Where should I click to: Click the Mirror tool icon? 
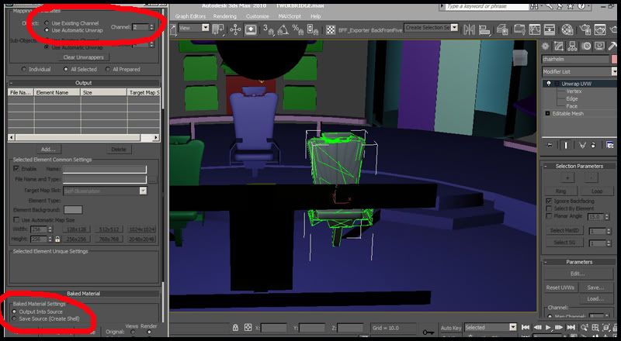coord(470,29)
